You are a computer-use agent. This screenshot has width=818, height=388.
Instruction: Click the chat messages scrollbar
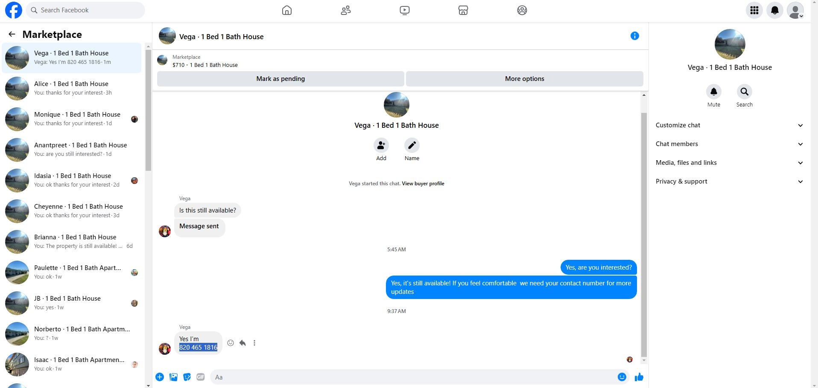644,234
